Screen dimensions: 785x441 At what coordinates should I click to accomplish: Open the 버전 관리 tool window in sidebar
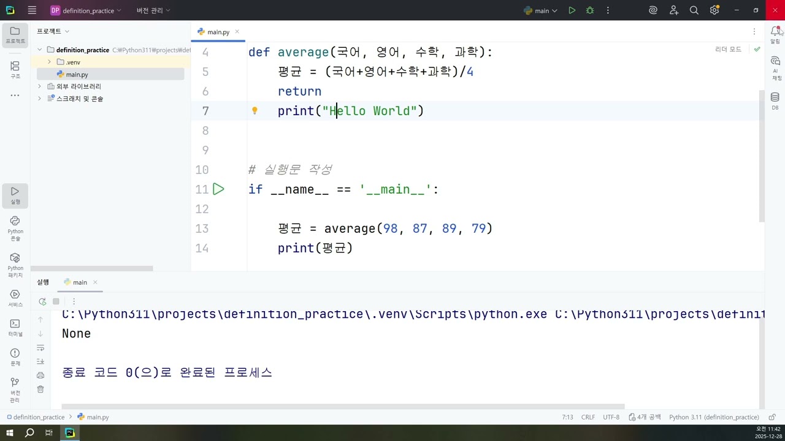[15, 390]
